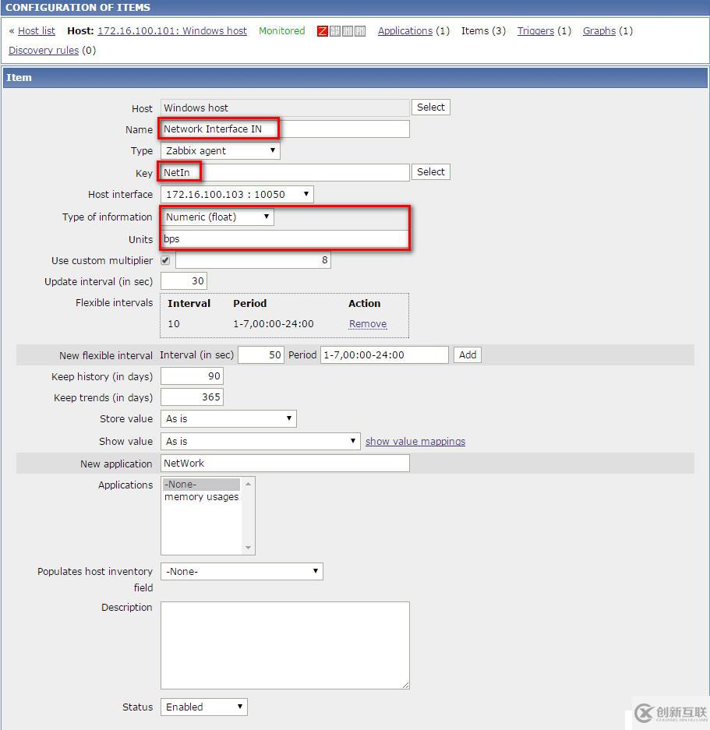The height and width of the screenshot is (730, 710).
Task: Click the New application input field
Action: [285, 464]
